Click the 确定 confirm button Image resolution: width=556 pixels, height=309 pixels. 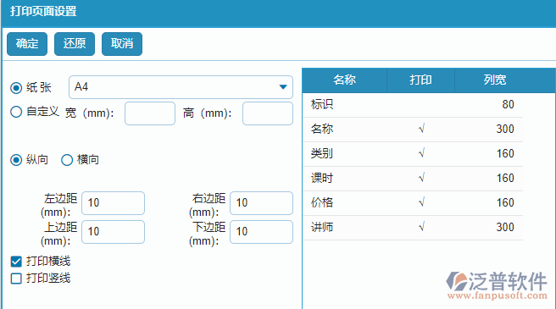tap(27, 44)
